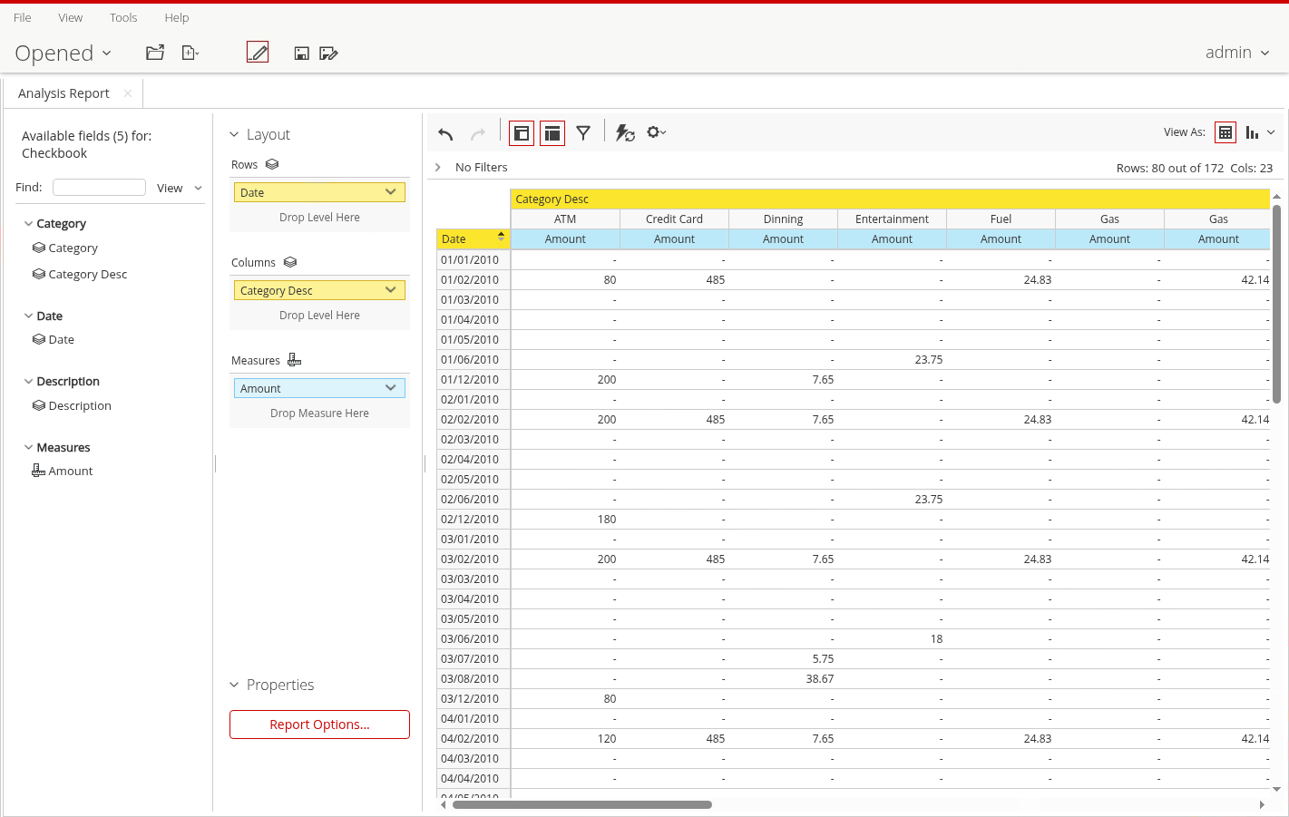1289x817 pixels.
Task: Open the gear More actions menu
Action: tap(656, 132)
